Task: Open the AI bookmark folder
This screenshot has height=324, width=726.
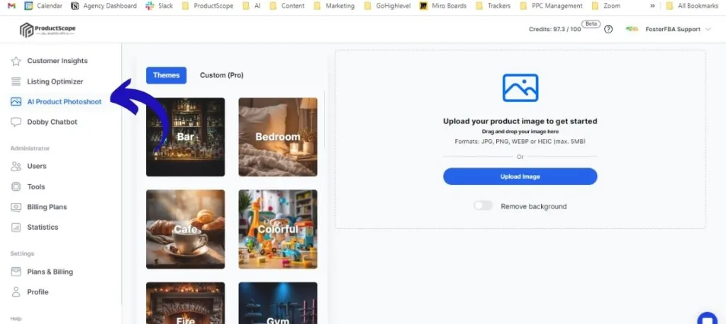Action: pyautogui.click(x=251, y=6)
